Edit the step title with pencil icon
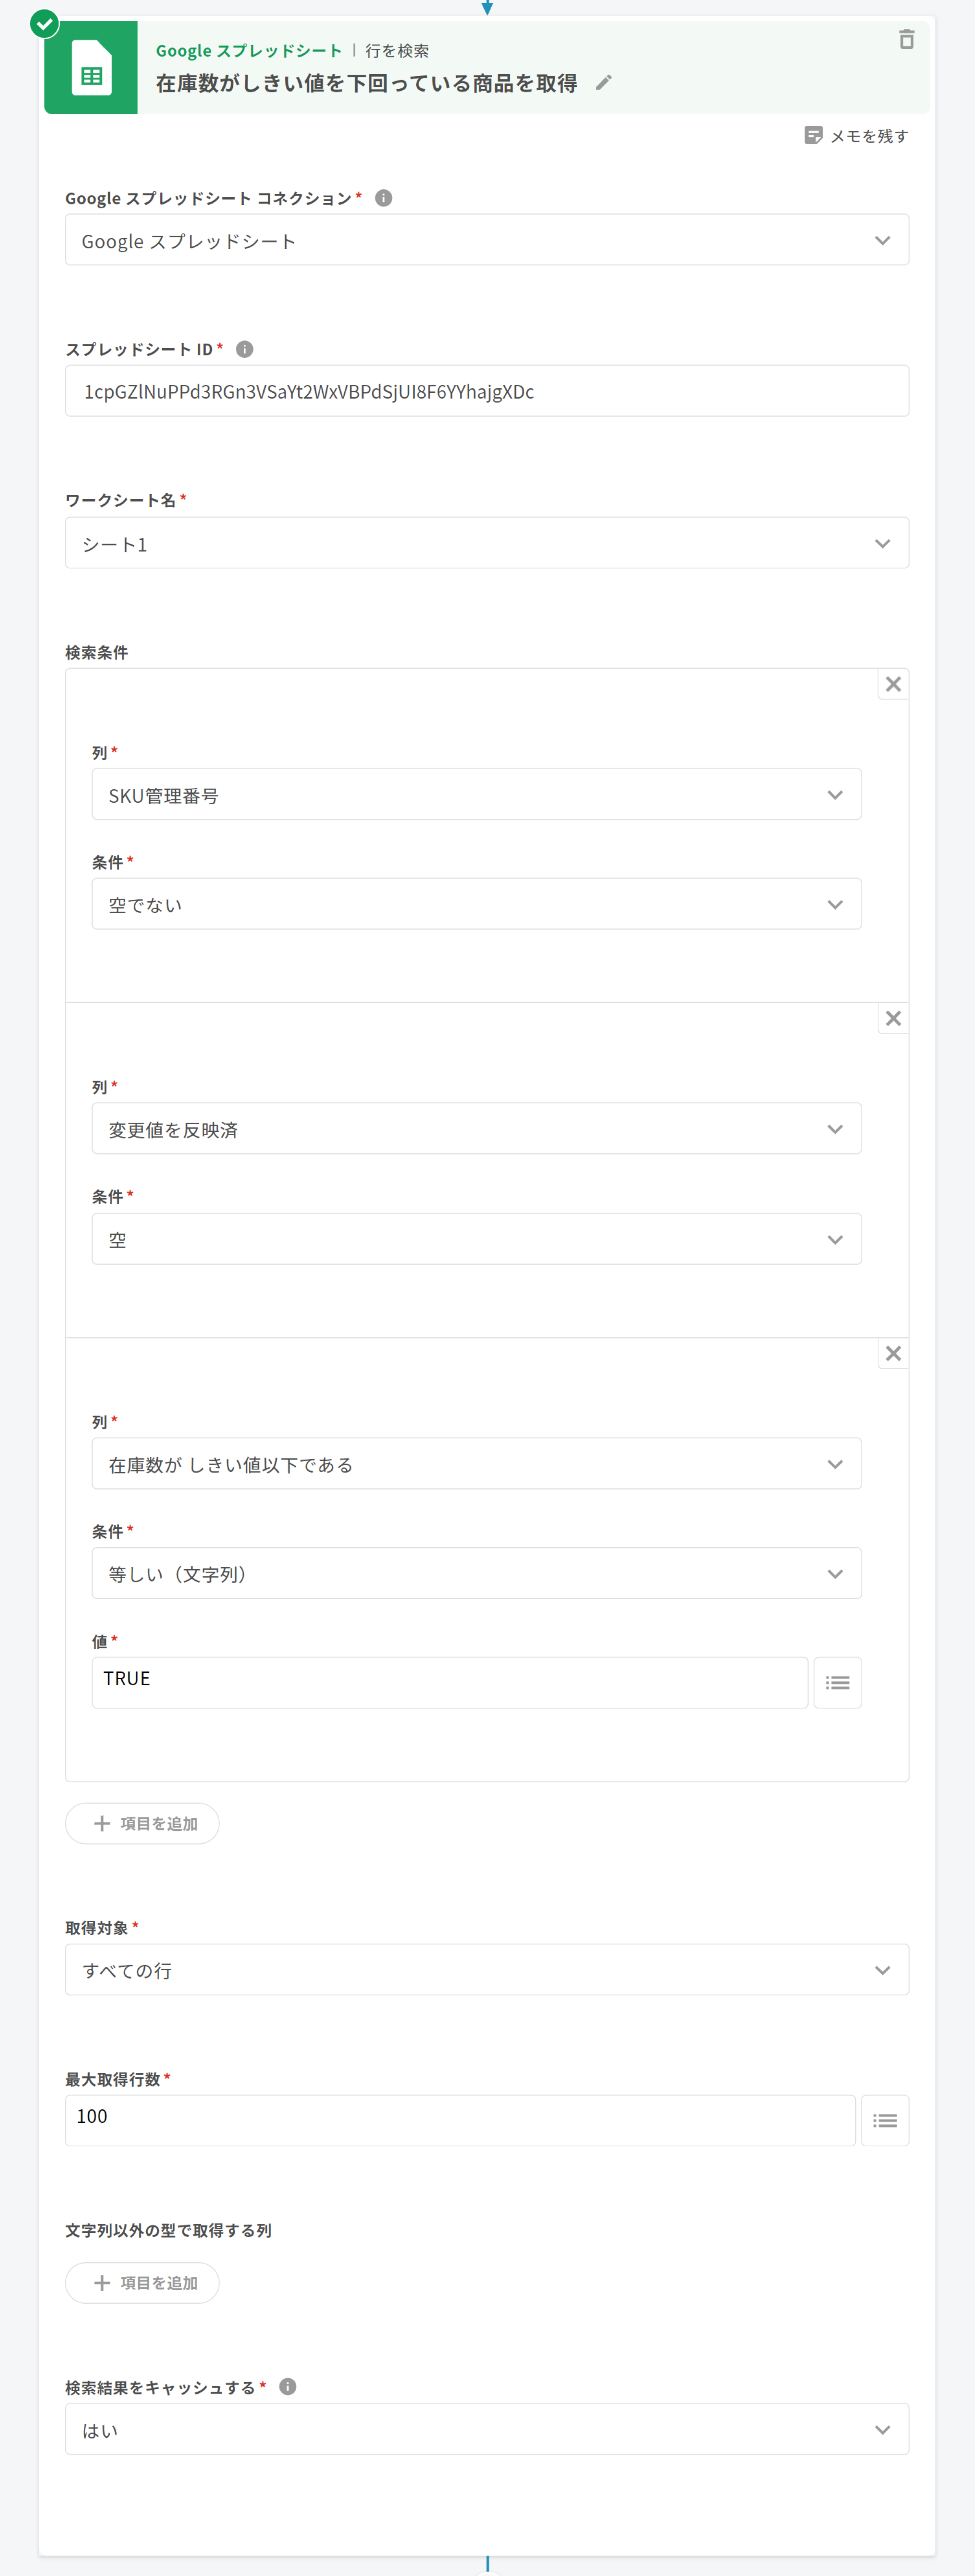The image size is (975, 2576). (603, 83)
